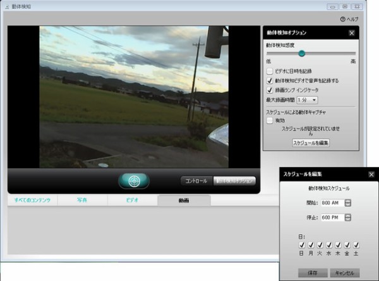Minimize the 動体検知 window
Screen dimensions: 379x281
tap(333, 6)
